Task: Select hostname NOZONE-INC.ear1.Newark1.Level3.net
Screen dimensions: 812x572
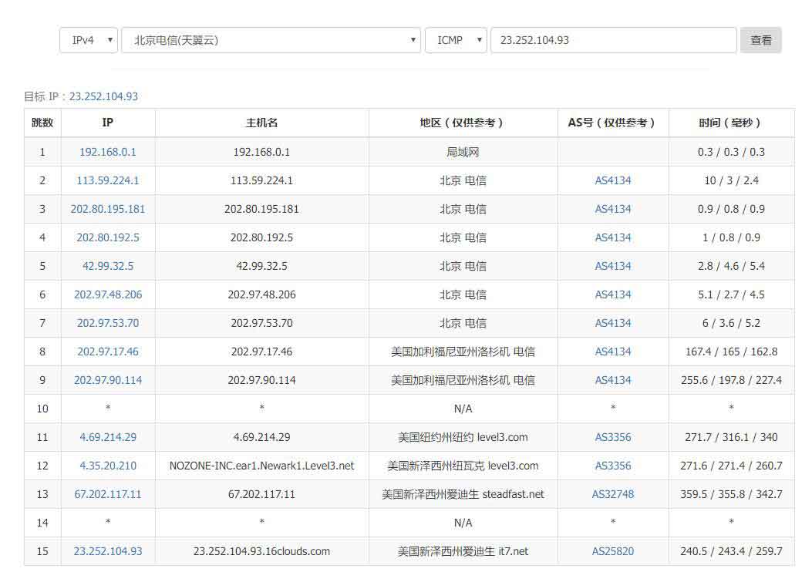Action: 261,466
